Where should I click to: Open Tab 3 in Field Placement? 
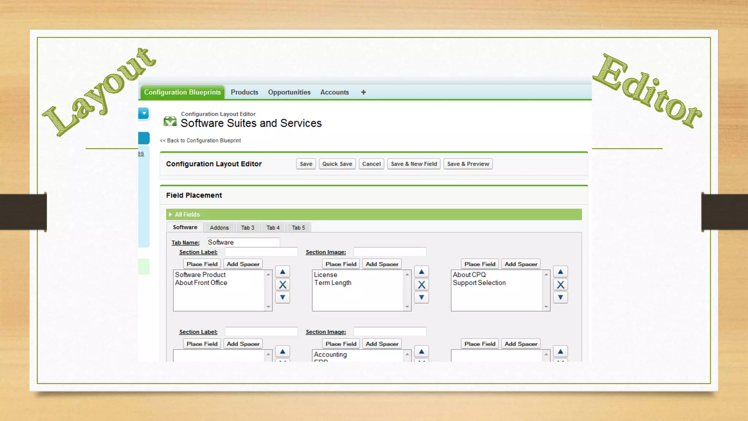(247, 228)
